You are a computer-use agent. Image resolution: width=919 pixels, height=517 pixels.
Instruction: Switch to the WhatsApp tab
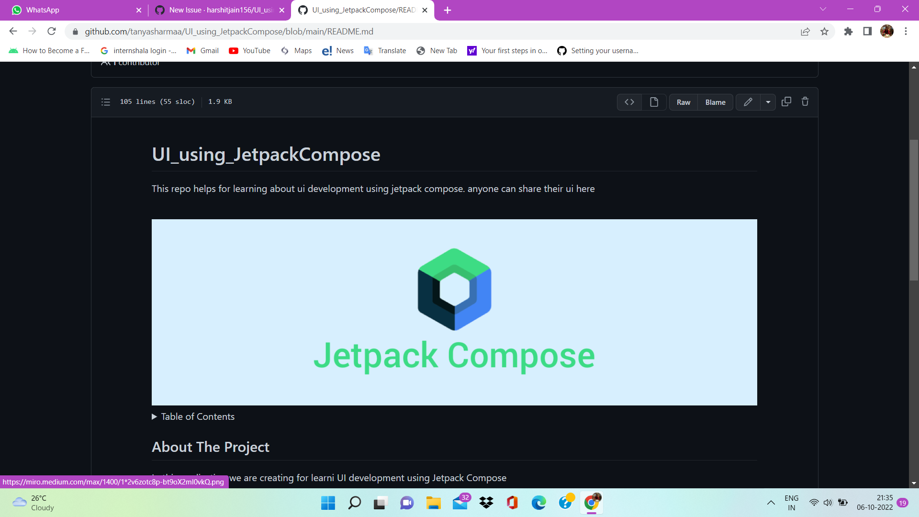click(72, 10)
